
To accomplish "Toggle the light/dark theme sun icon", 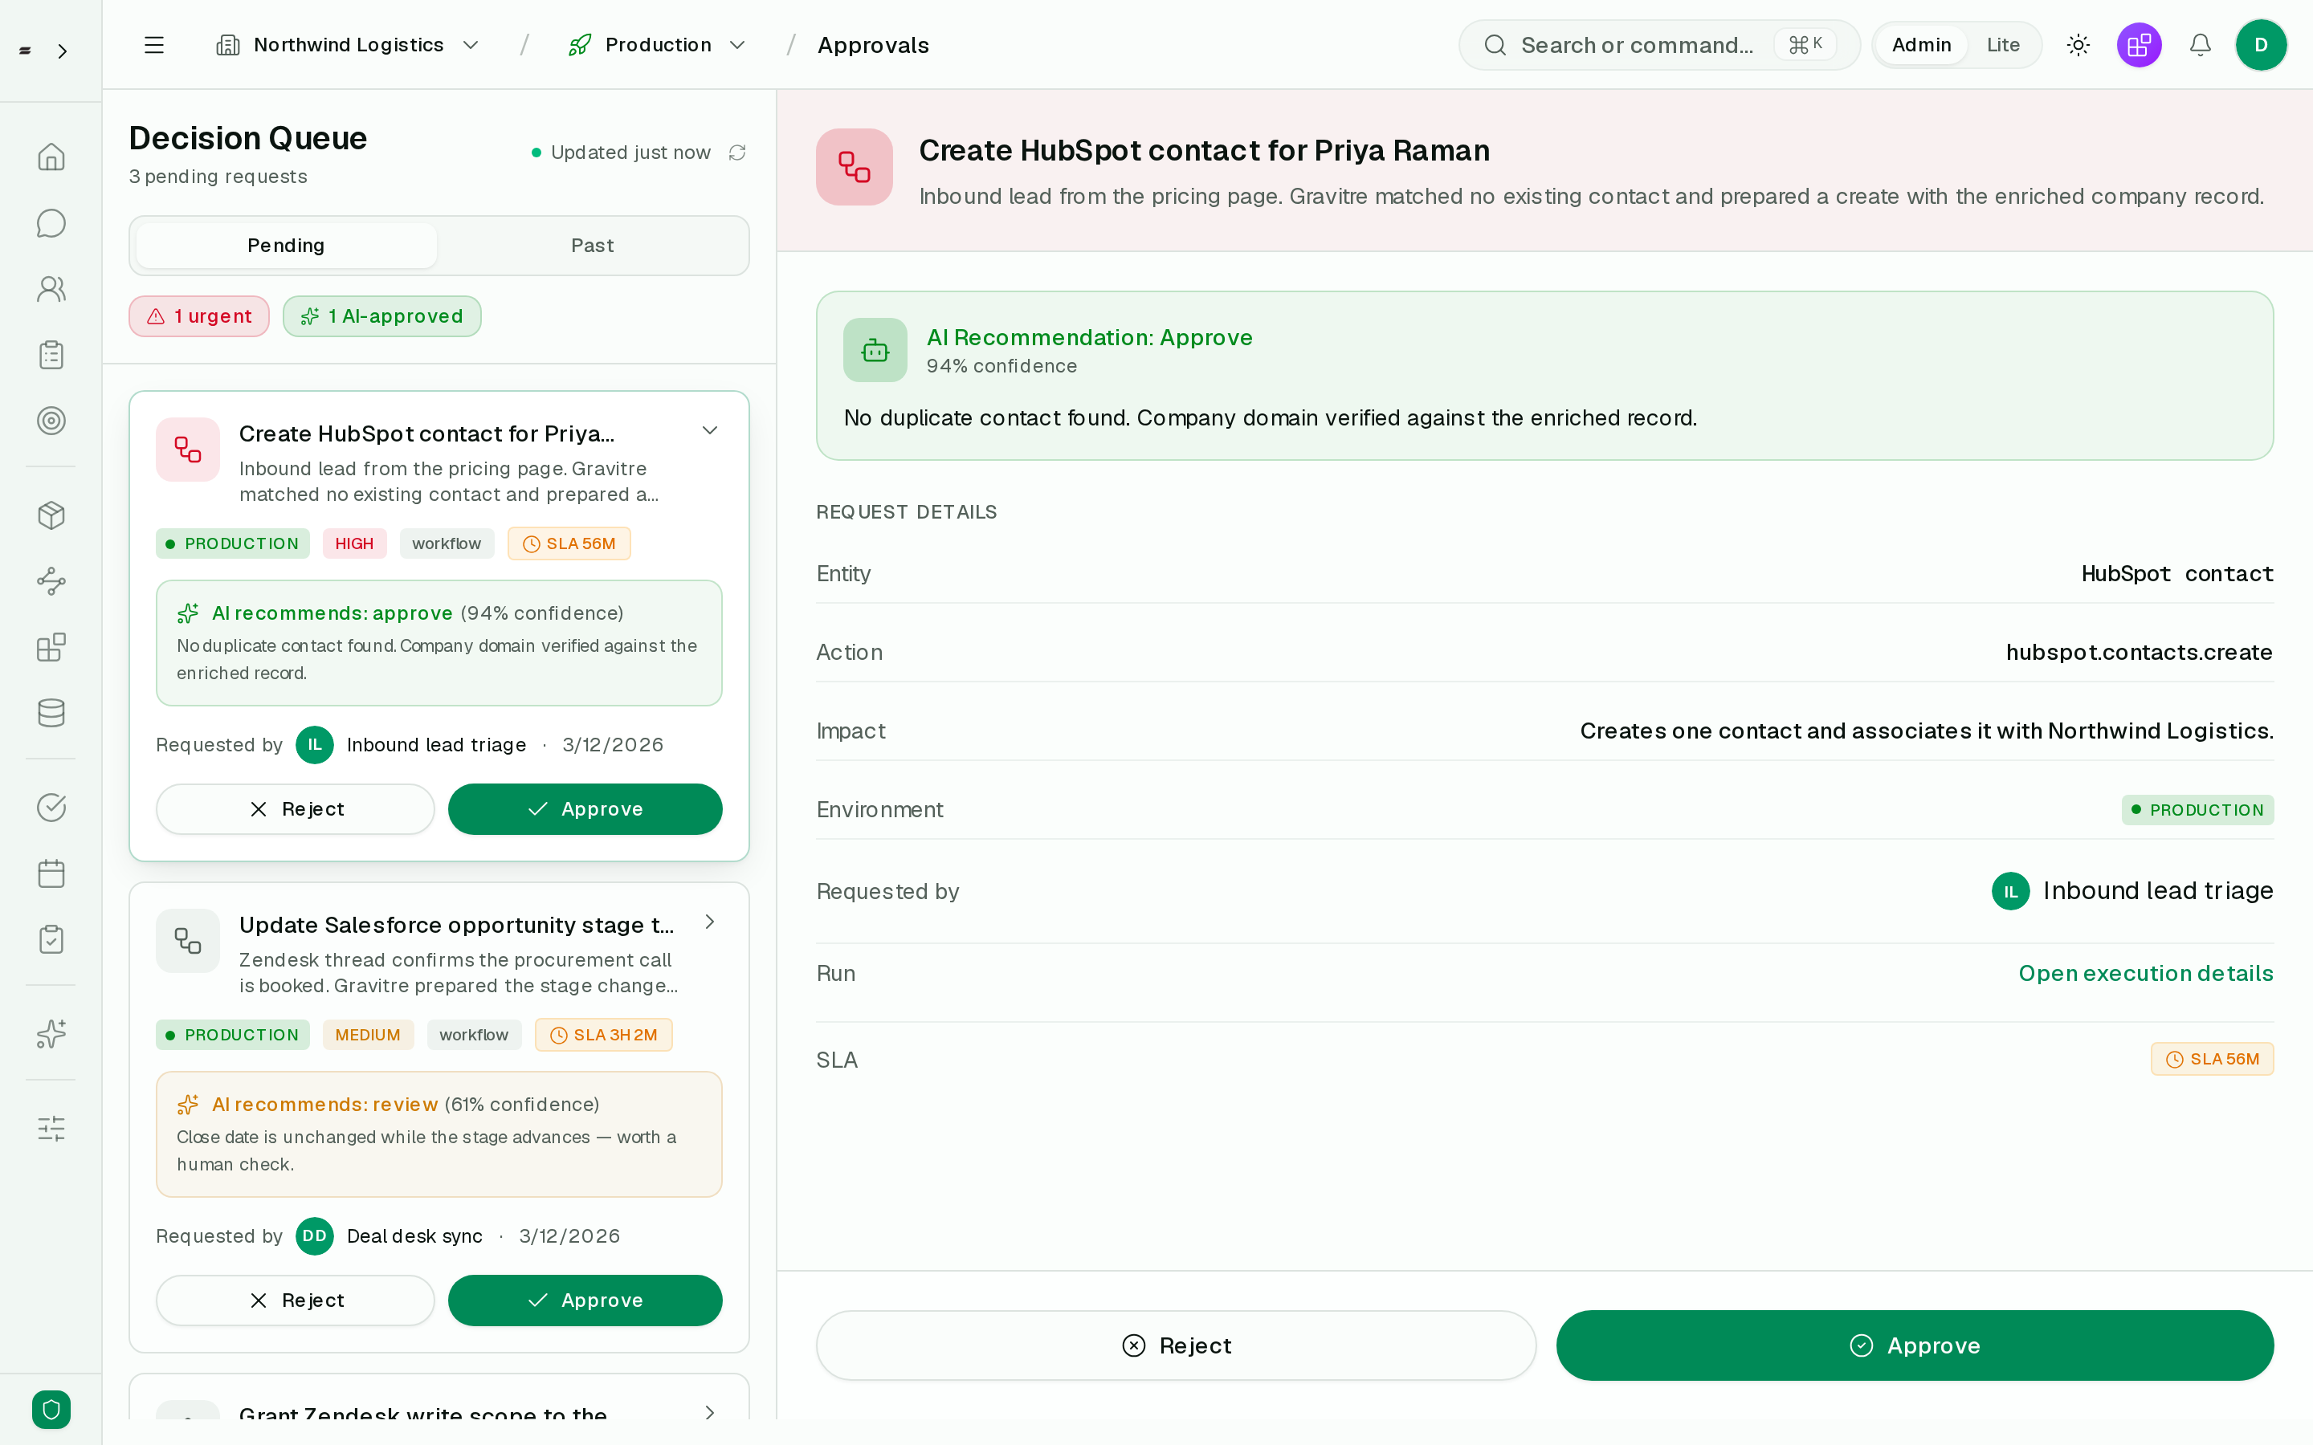I will pos(2078,45).
